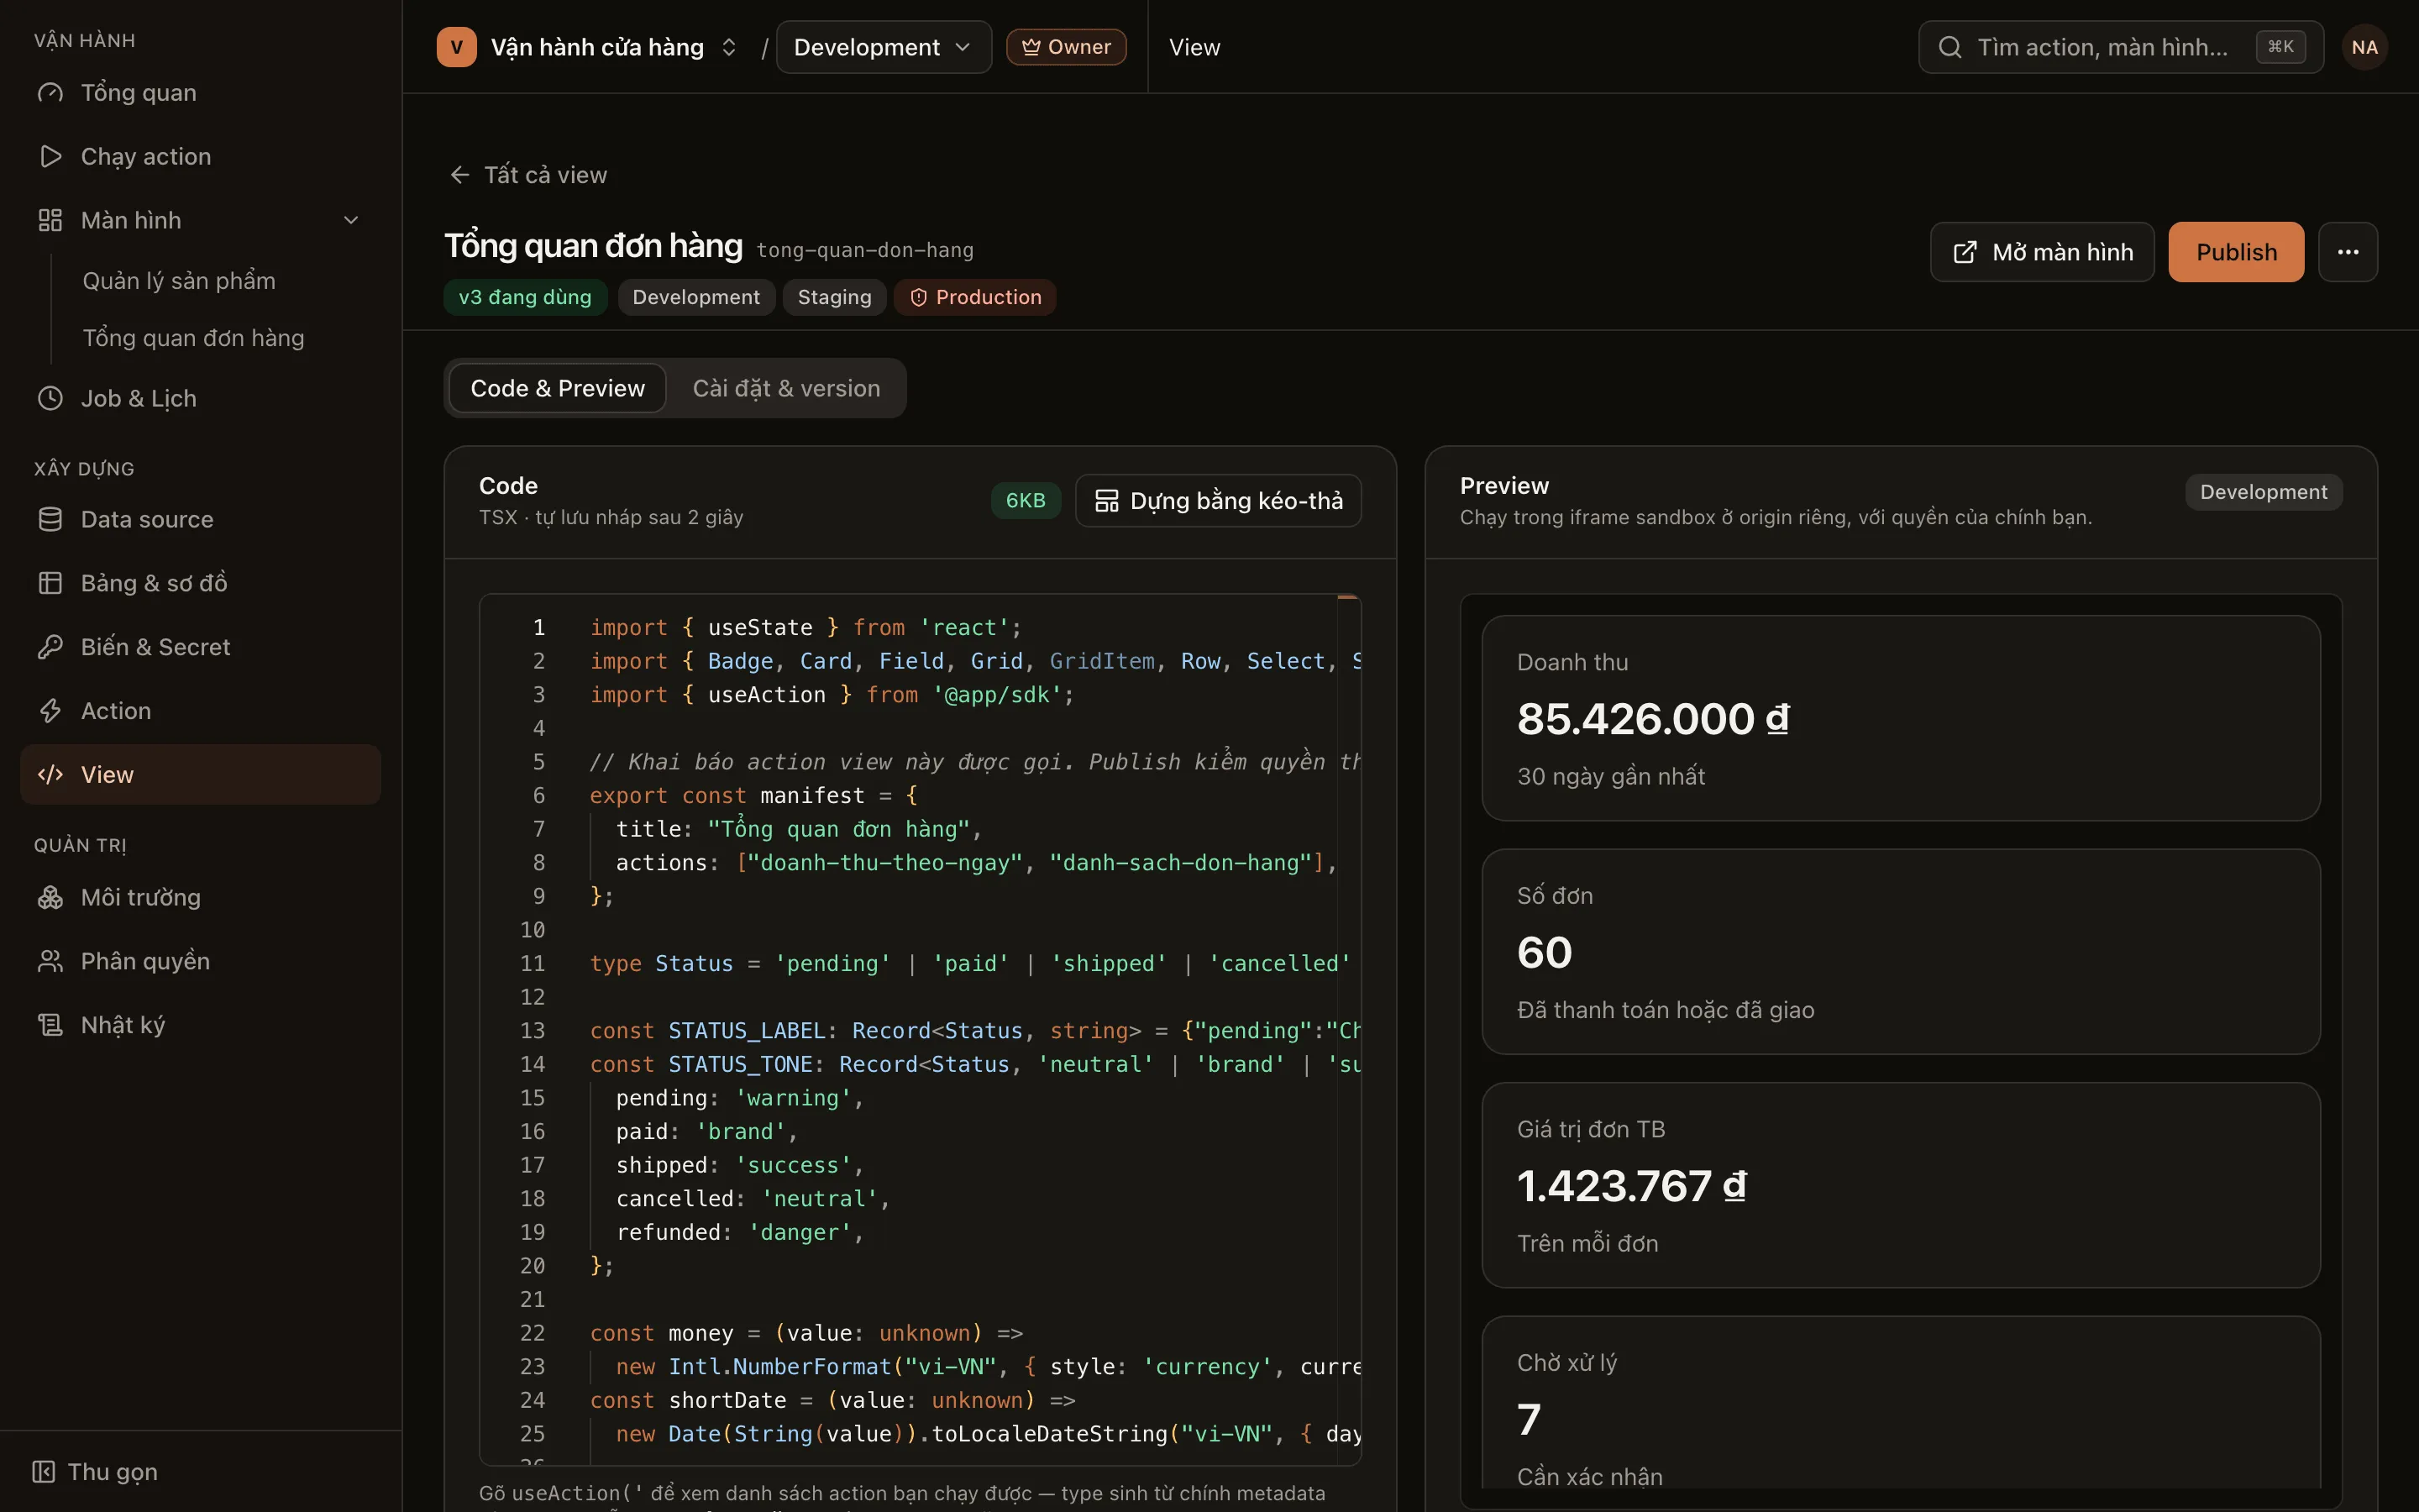Click the Chạy action play icon
This screenshot has width=2419, height=1512.
(50, 157)
